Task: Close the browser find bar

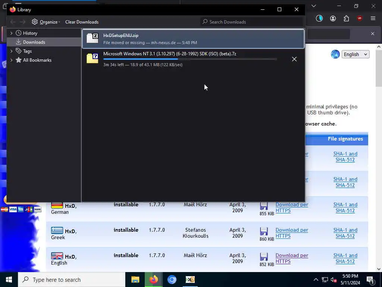Action: pyautogui.click(x=373, y=34)
